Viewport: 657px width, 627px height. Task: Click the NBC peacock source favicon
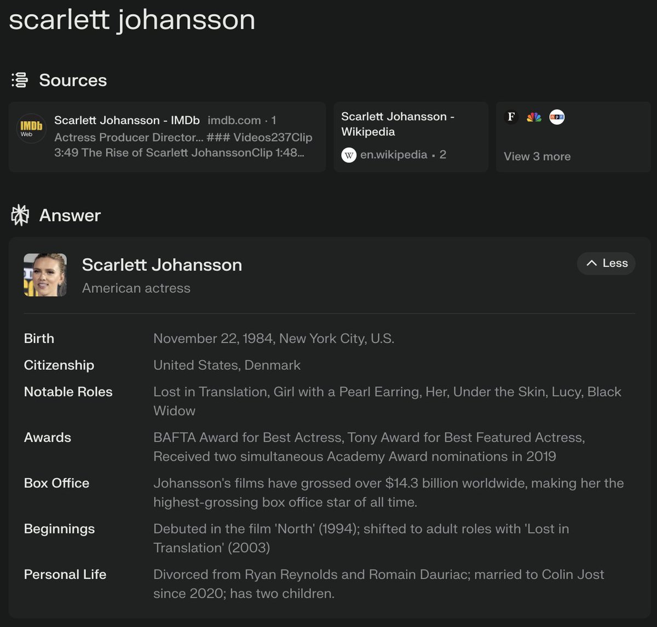click(534, 117)
